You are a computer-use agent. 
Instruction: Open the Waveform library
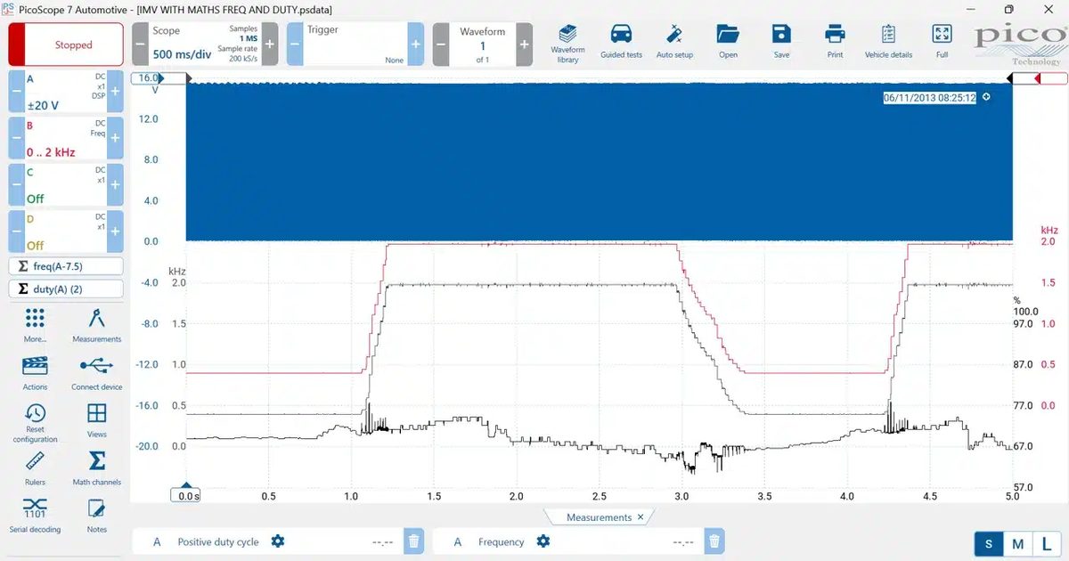click(567, 43)
